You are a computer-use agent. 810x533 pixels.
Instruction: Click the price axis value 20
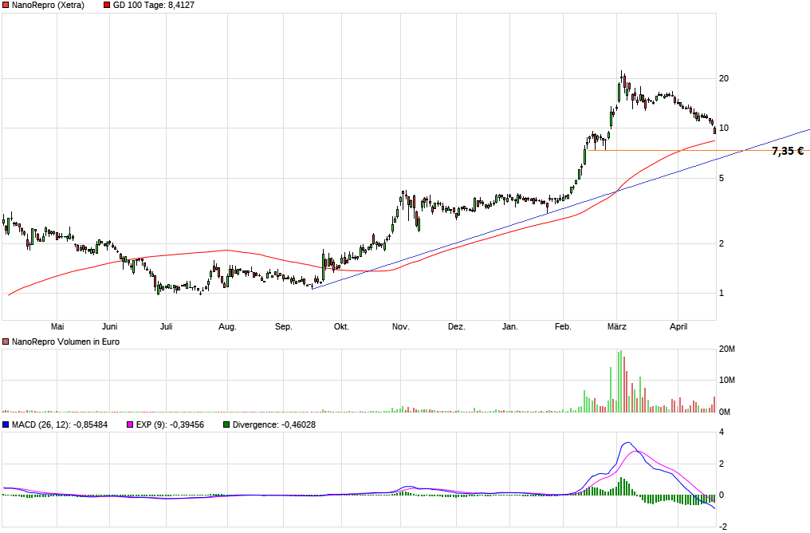724,78
